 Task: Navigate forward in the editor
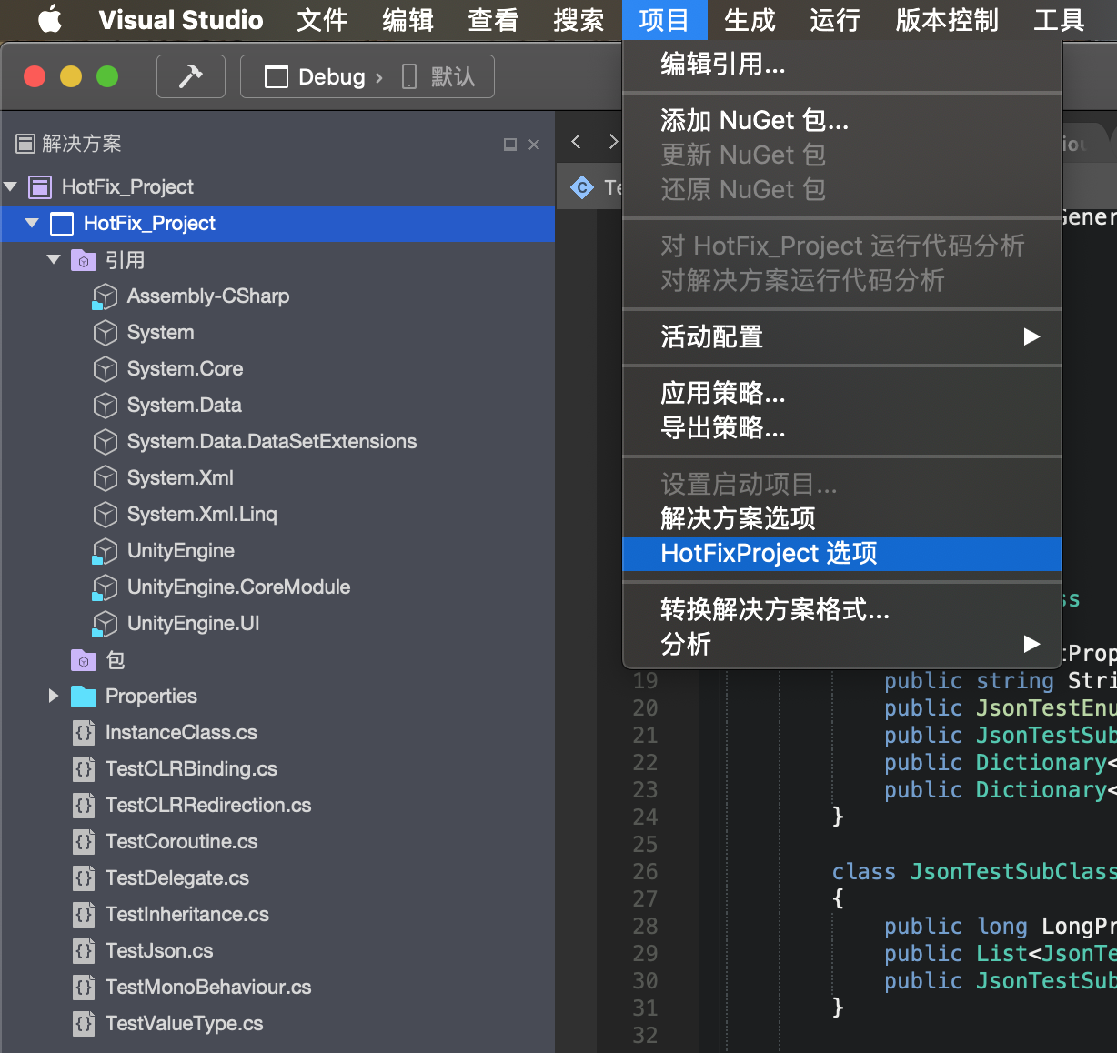click(613, 141)
